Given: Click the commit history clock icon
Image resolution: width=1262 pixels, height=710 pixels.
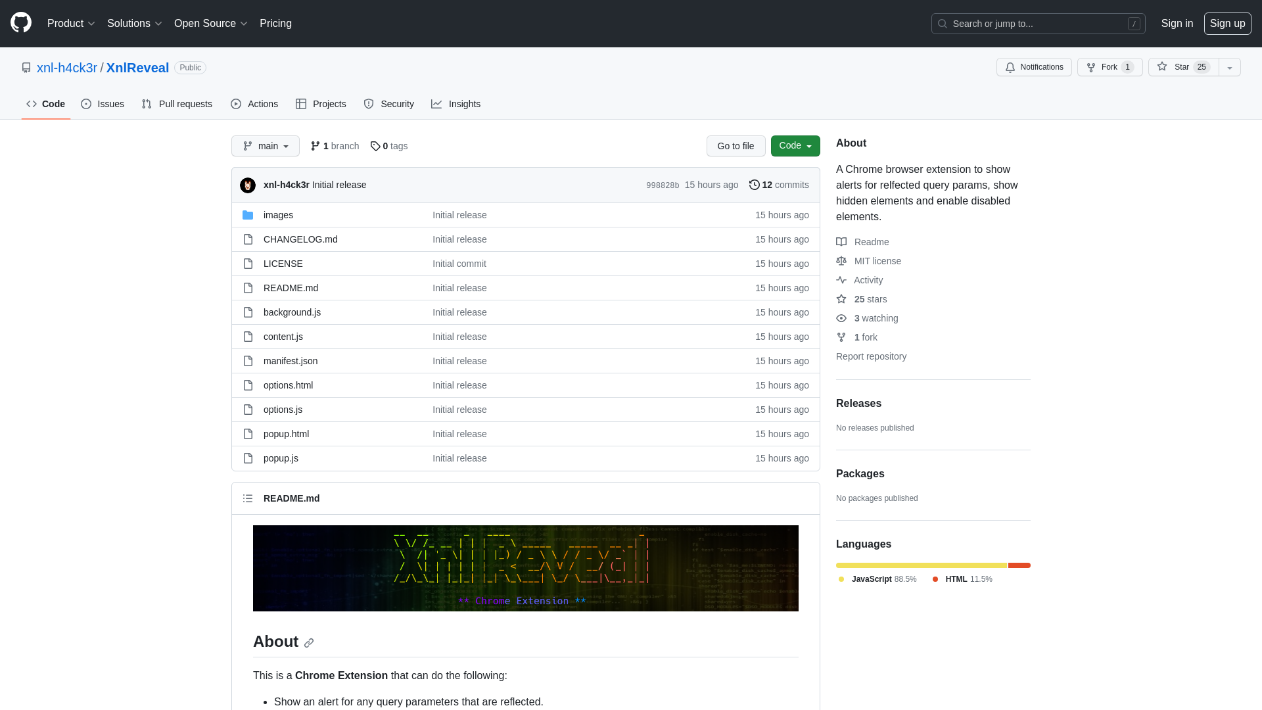Looking at the screenshot, I should point(755,185).
